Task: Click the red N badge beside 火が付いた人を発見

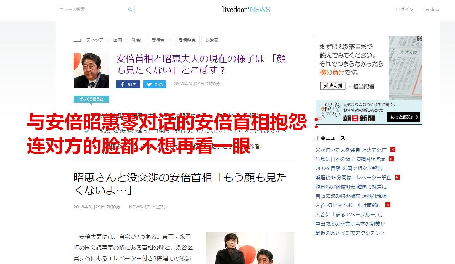Action: coord(393,149)
